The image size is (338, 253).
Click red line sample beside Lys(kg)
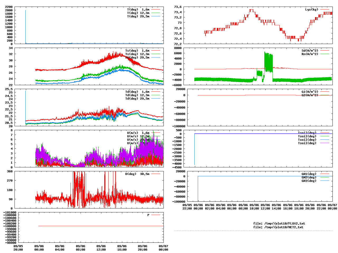click(x=325, y=9)
